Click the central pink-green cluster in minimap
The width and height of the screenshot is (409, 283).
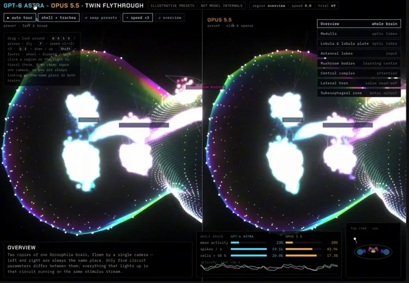click(x=373, y=250)
